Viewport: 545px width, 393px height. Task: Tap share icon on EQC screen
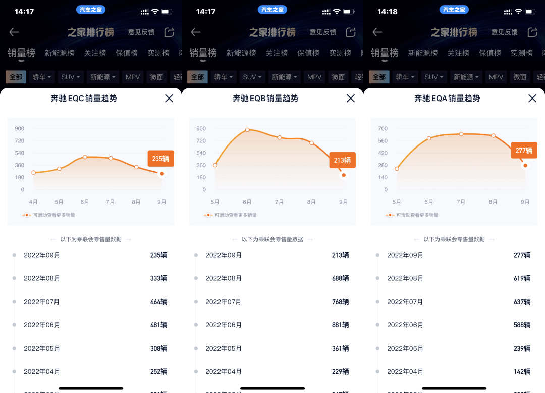pos(169,32)
